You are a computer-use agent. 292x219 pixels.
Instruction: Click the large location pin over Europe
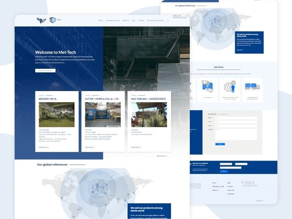point(97,186)
